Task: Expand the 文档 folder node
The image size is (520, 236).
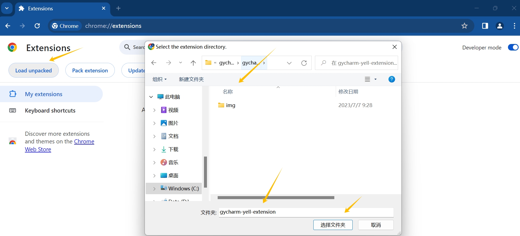Action: 154,136
